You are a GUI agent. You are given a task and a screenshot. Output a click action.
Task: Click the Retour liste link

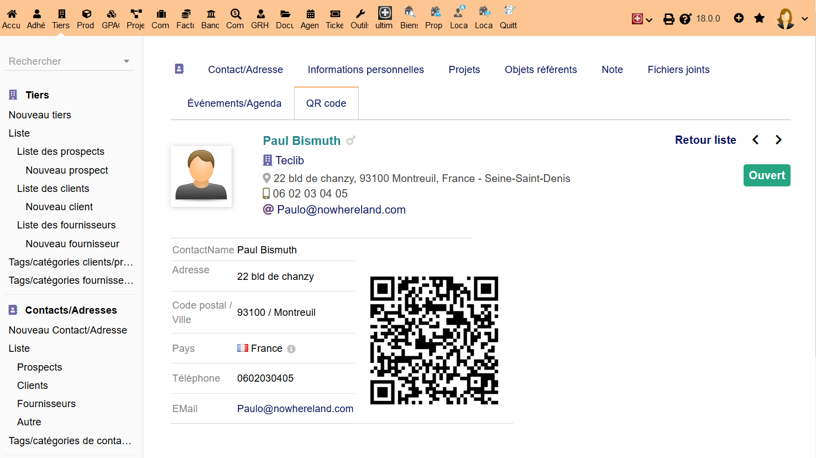click(x=705, y=140)
